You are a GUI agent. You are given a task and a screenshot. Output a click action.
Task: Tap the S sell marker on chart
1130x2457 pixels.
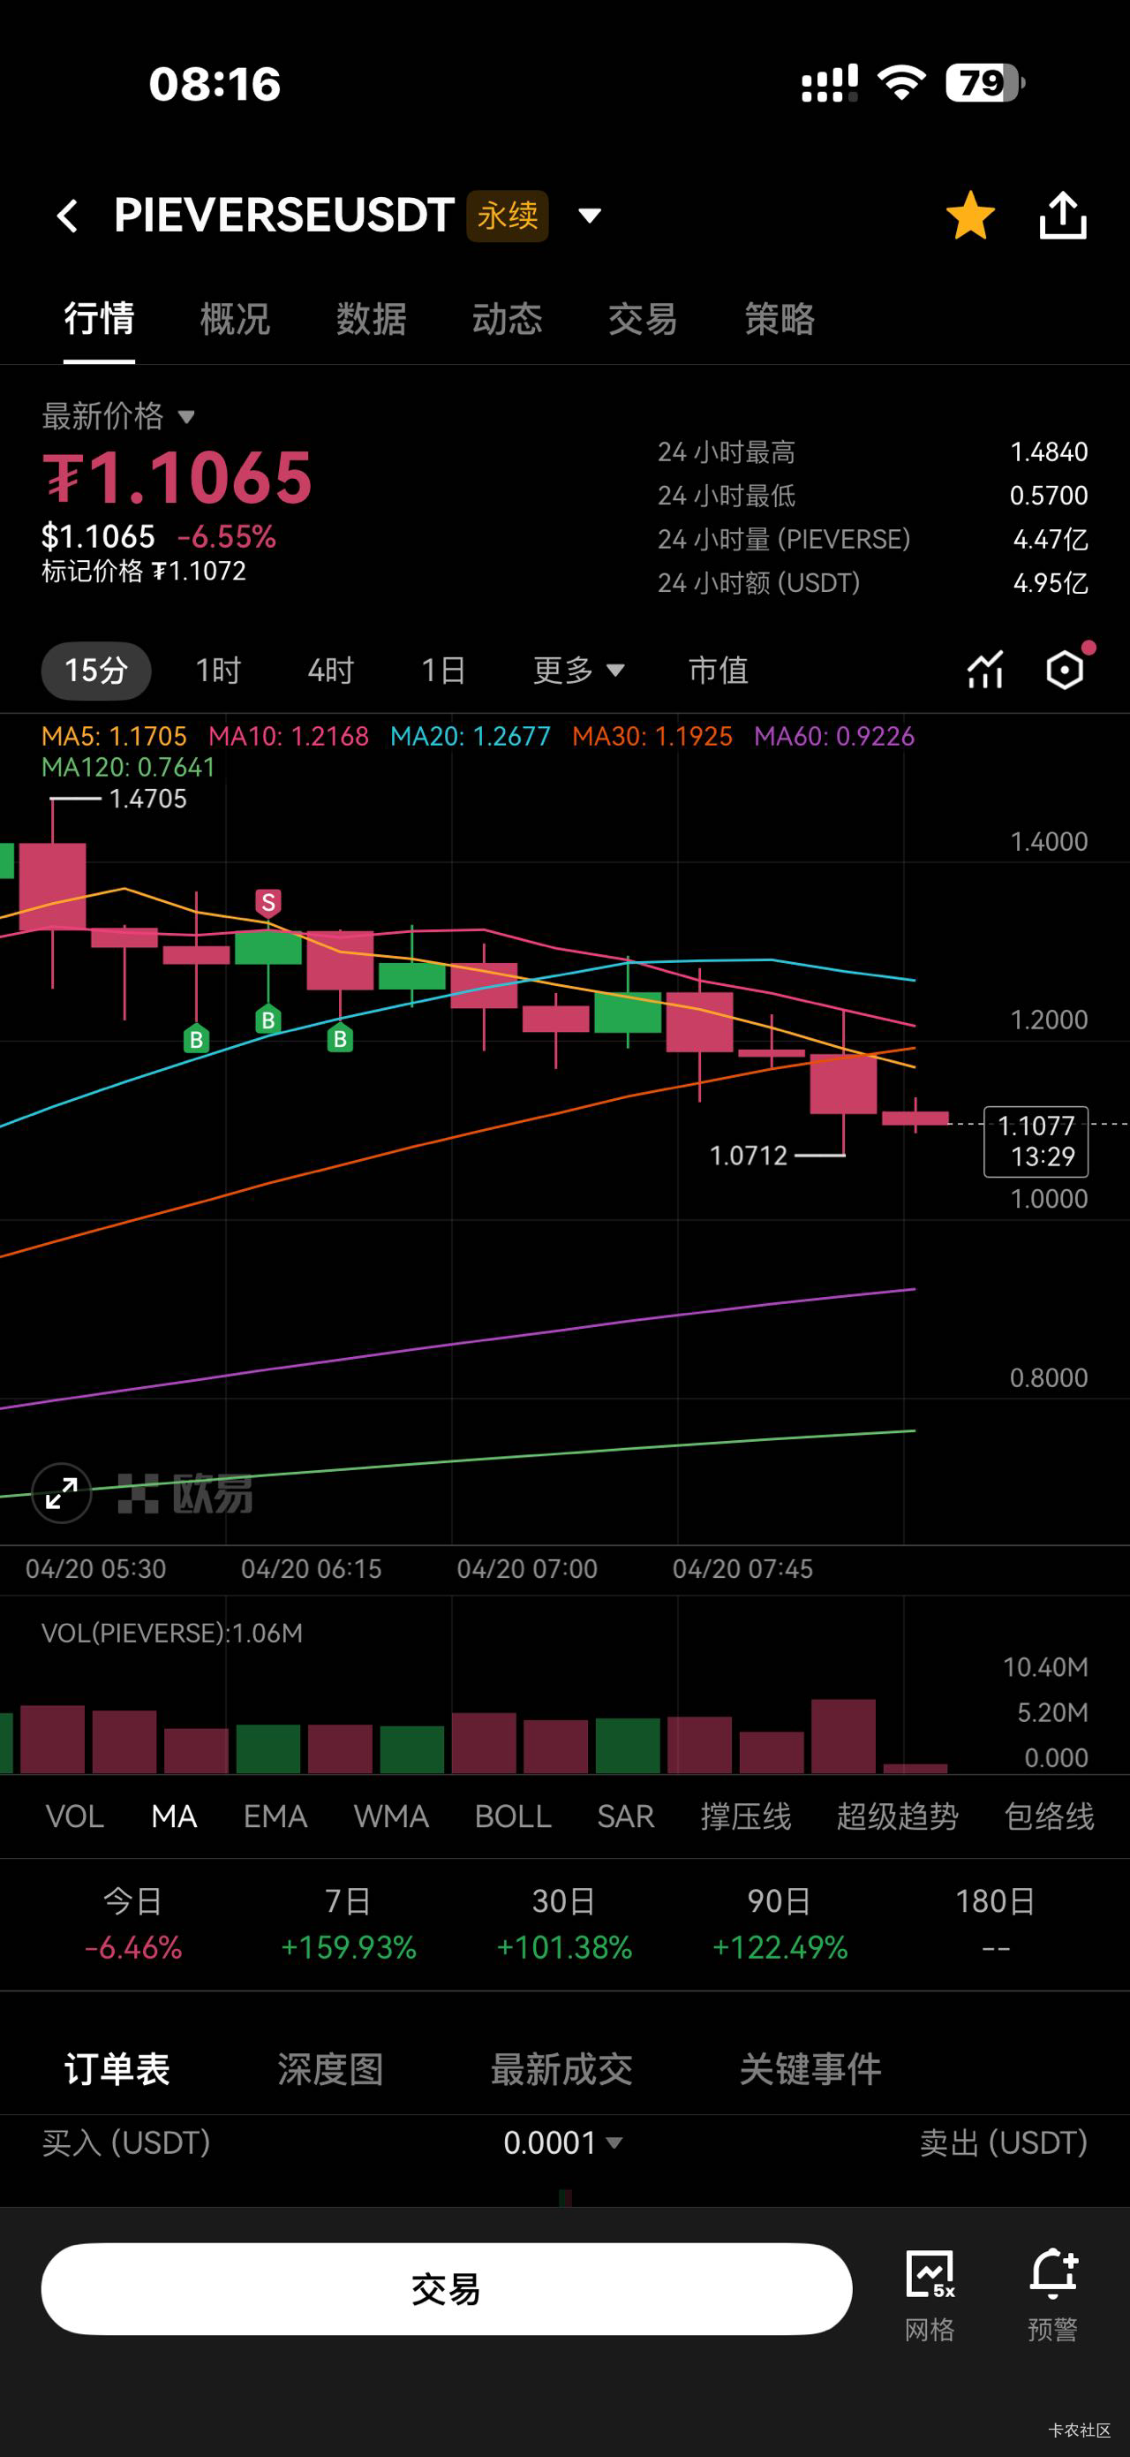point(267,902)
